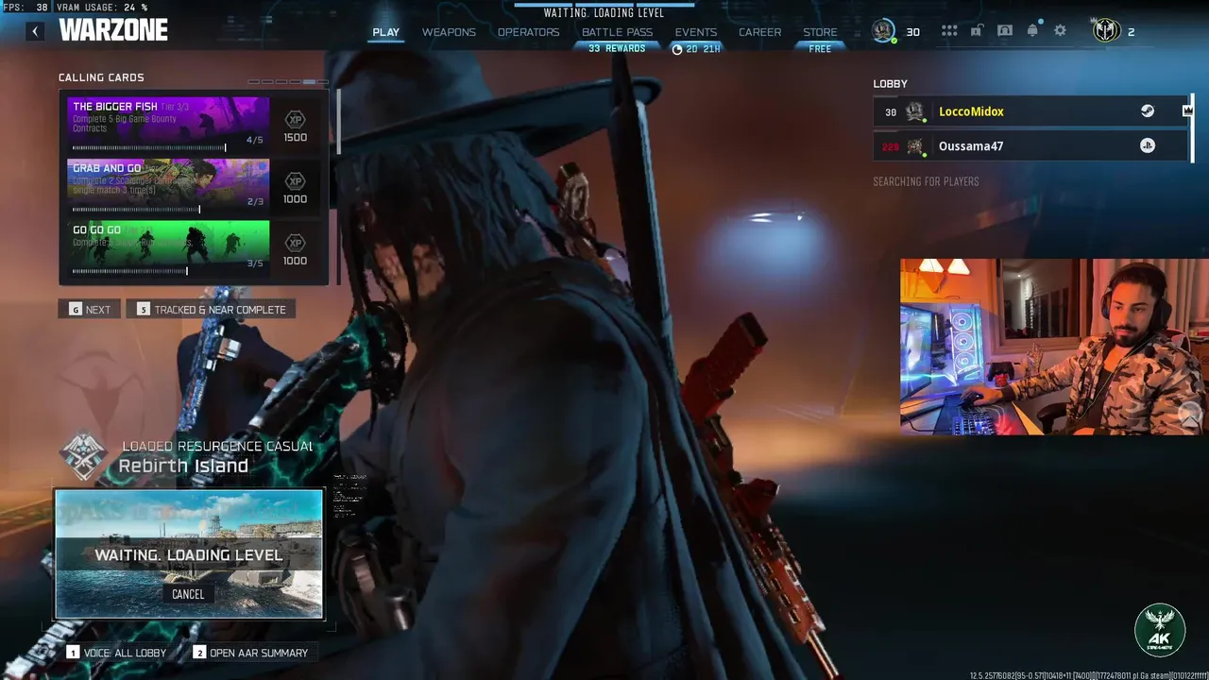Image resolution: width=1209 pixels, height=680 pixels.
Task: Click the highlighted calling cards page indicator
Action: [x=309, y=81]
